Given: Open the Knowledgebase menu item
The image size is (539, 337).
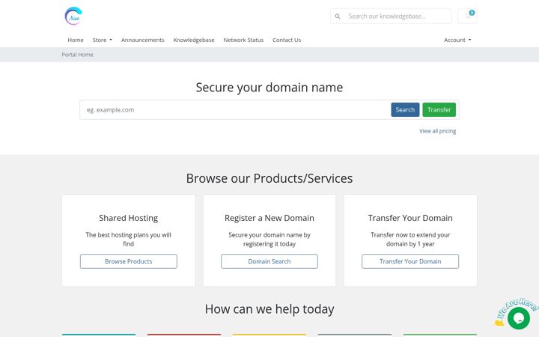Looking at the screenshot, I should click(194, 40).
